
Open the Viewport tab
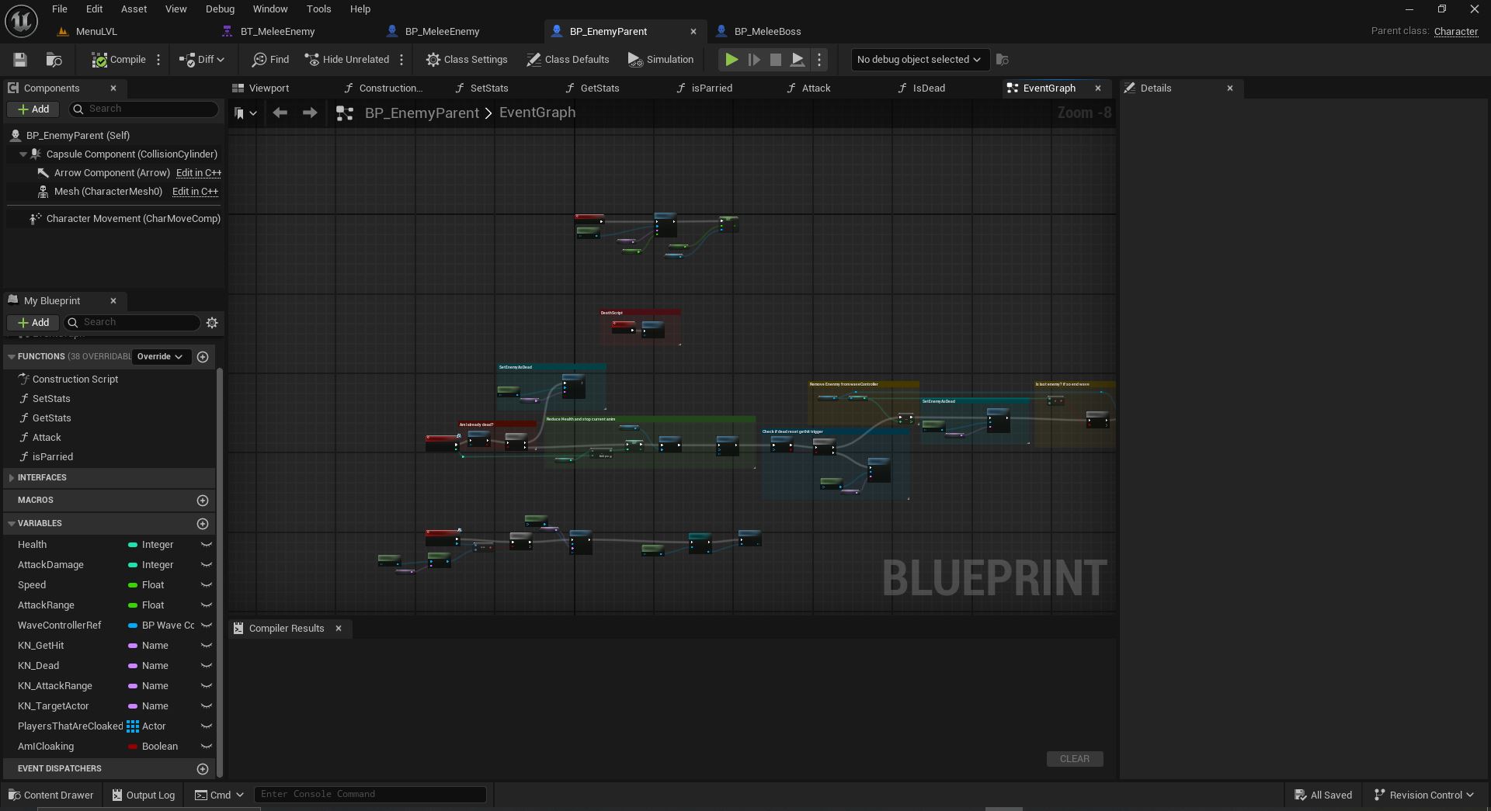[269, 88]
